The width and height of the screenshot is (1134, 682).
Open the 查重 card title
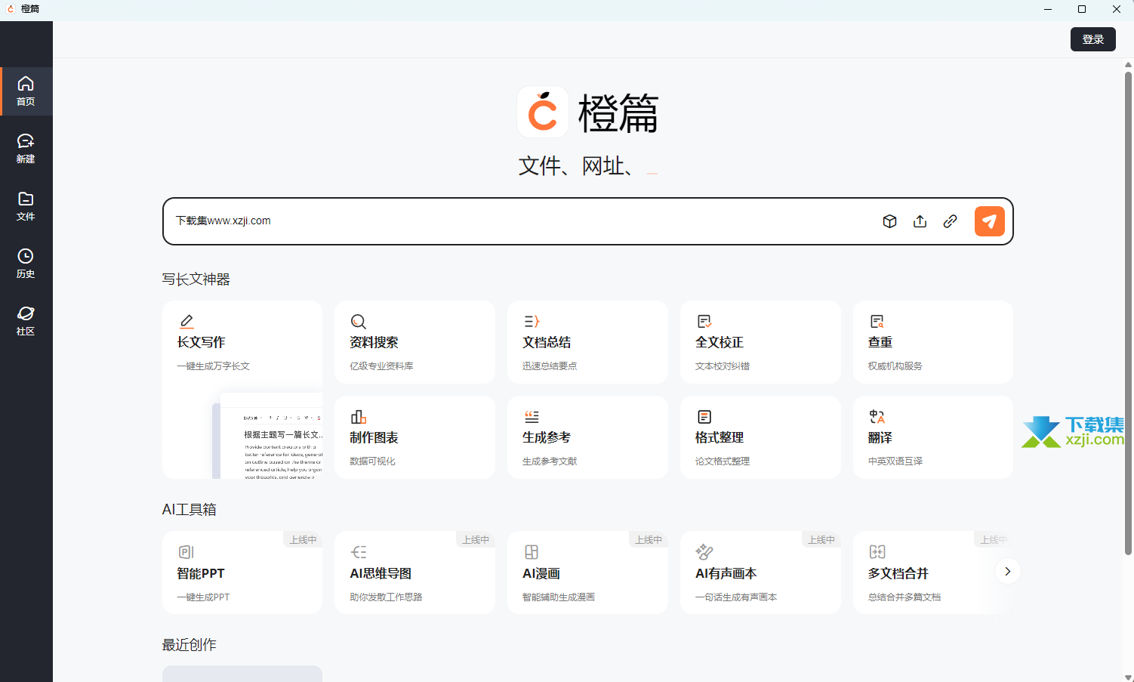(880, 342)
